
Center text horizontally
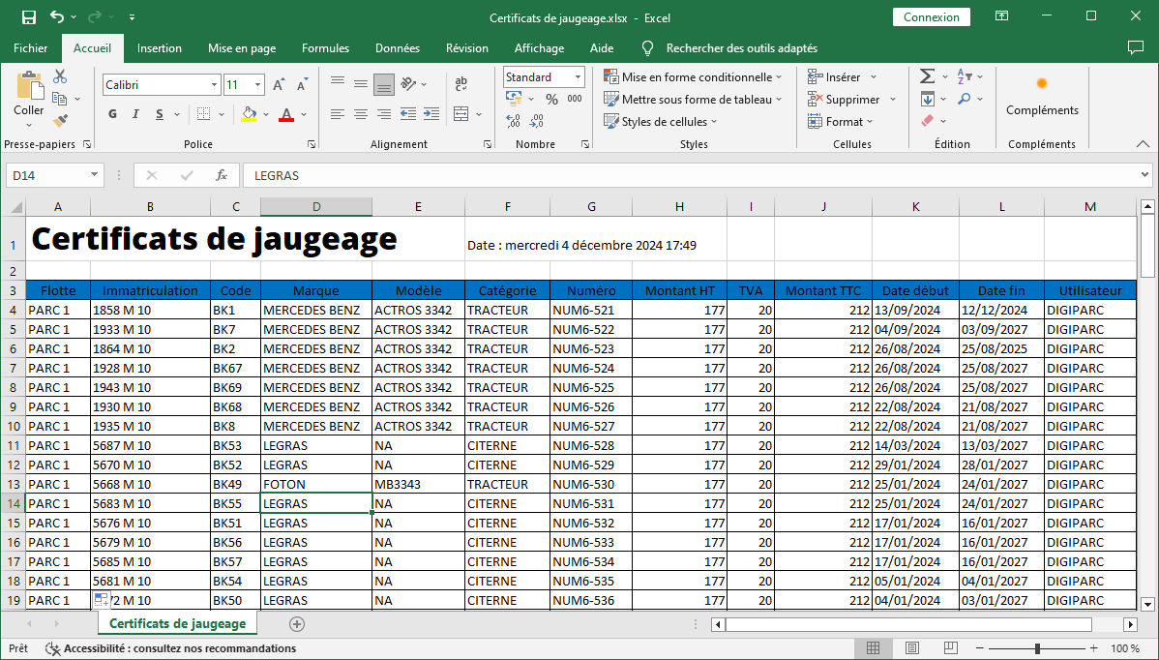point(361,114)
